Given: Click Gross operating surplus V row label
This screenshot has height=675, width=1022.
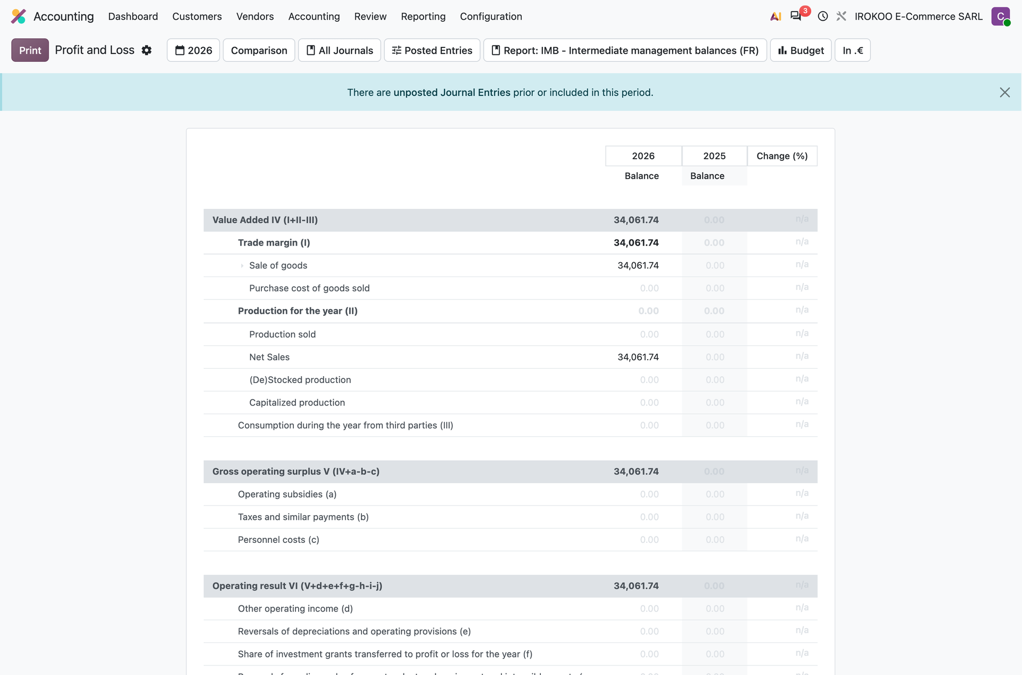Looking at the screenshot, I should coord(296,471).
